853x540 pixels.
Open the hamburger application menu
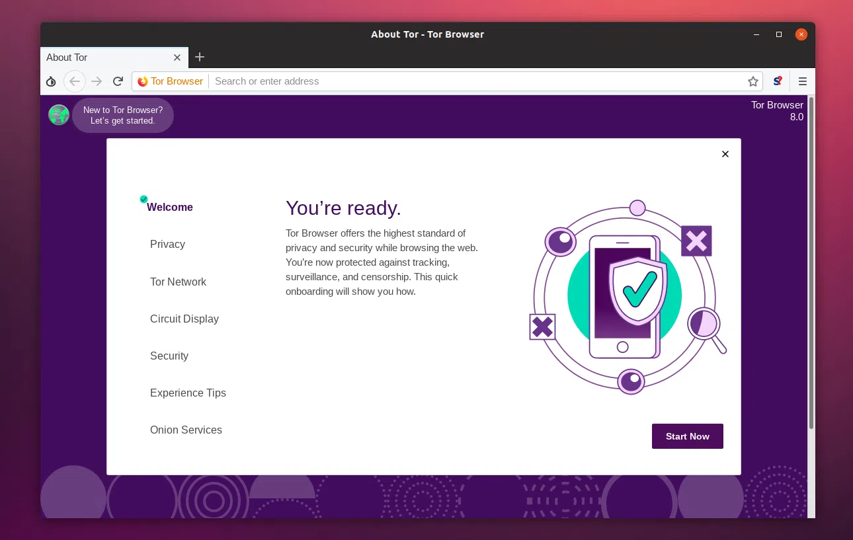tap(803, 81)
